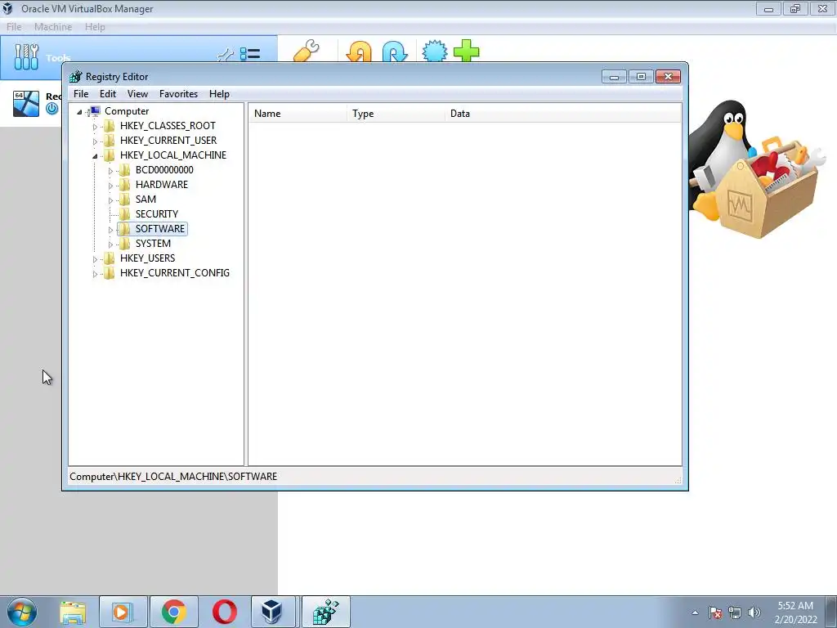Expand the HKEY_USERS key
Image resolution: width=837 pixels, height=628 pixels.
[95, 259]
